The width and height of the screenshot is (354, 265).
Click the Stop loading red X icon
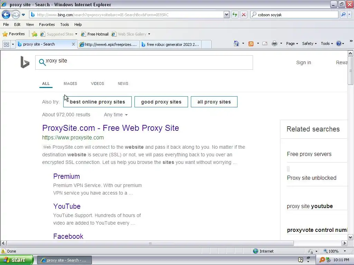[x=244, y=14]
